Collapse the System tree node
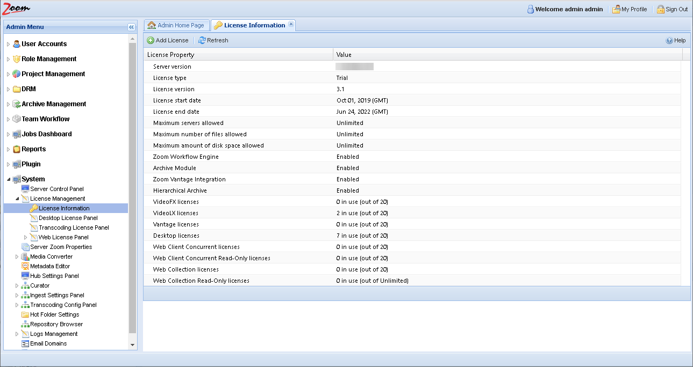693x367 pixels. click(x=8, y=179)
